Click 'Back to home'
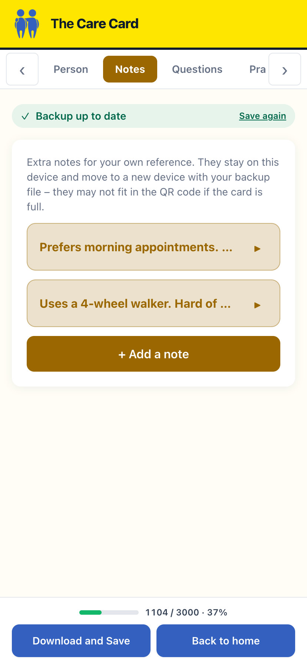The width and height of the screenshot is (307, 666). coord(226,641)
